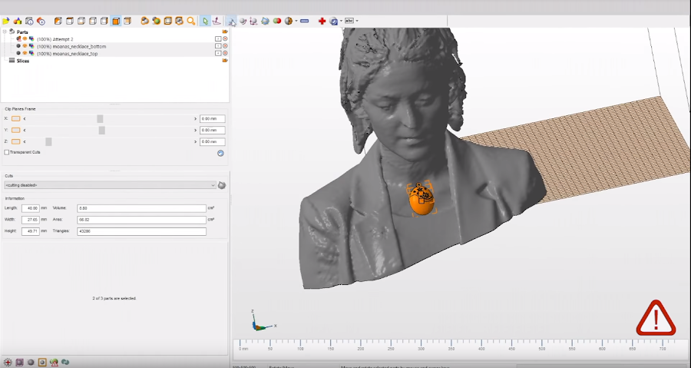Click the X clip value field 0.00 mm
The image size is (691, 368).
pyautogui.click(x=213, y=118)
